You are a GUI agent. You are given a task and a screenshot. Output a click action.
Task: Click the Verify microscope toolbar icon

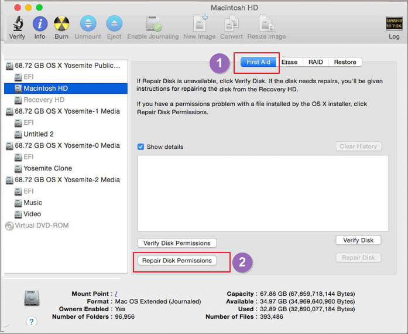point(17,24)
